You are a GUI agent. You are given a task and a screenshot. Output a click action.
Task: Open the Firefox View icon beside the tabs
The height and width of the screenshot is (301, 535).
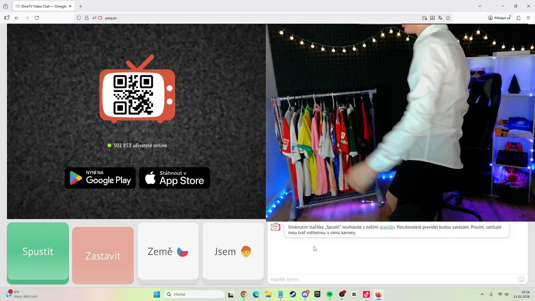coord(5,6)
